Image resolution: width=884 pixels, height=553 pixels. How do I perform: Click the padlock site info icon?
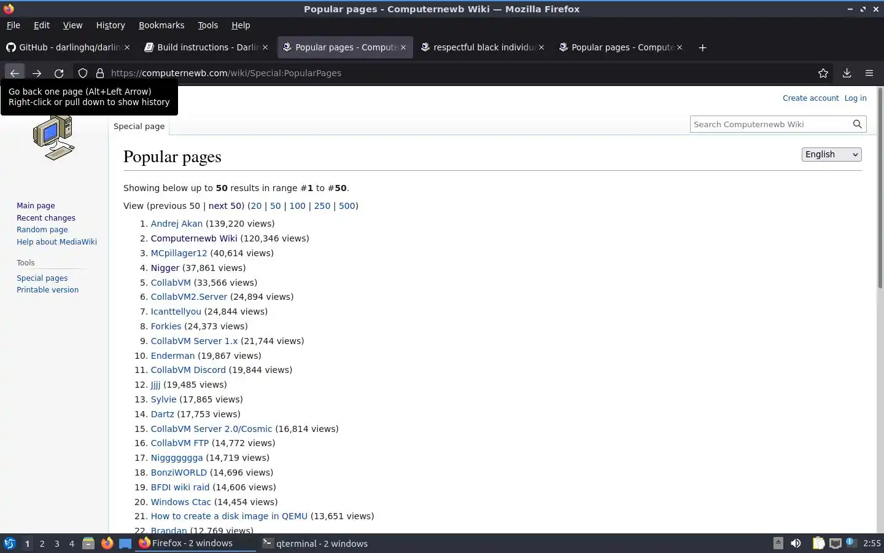(x=100, y=73)
